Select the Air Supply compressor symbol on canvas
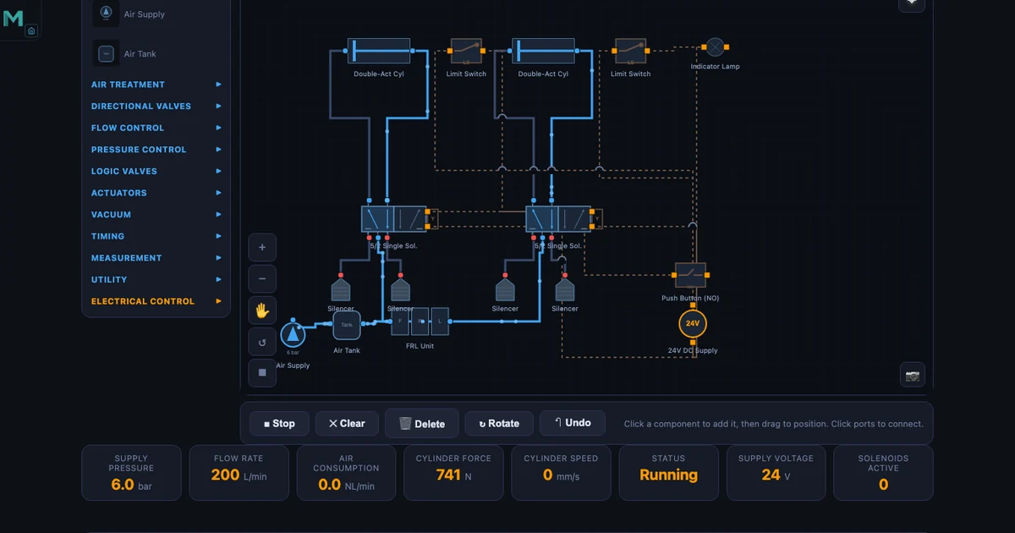The image size is (1015, 533). pos(293,334)
